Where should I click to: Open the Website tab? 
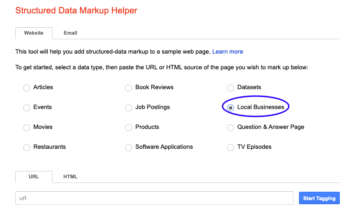(34, 33)
